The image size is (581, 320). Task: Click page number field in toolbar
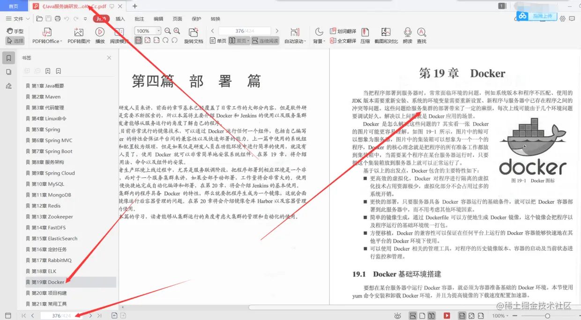(x=245, y=31)
